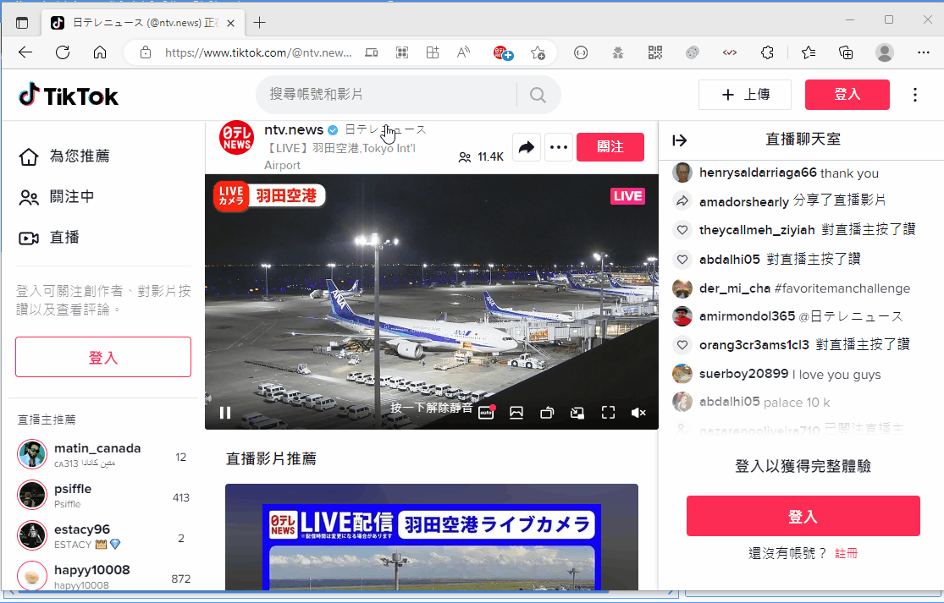Viewport: 944px width, 603px height.
Task: Click the LIVE badge on video
Action: tap(628, 196)
